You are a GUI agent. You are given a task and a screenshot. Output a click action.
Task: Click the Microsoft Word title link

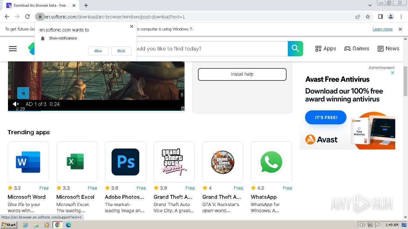27,197
